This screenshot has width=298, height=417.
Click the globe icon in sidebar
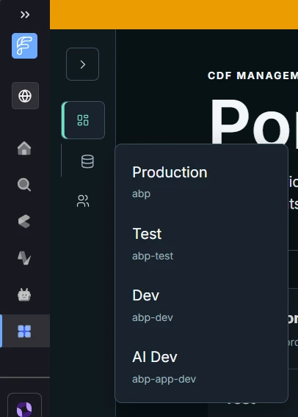point(25,96)
